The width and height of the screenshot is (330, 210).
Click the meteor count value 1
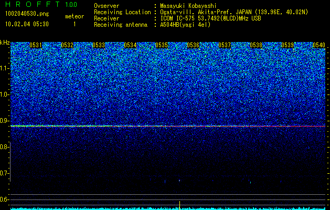[x=74, y=24]
